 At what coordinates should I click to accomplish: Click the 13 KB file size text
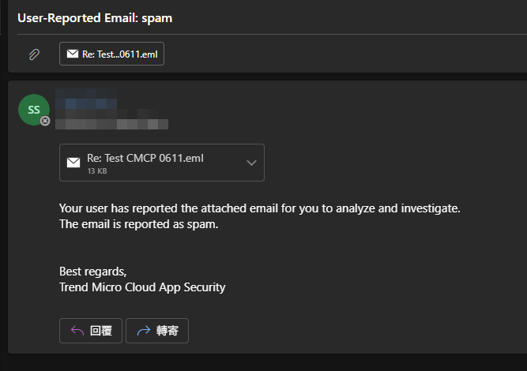coord(96,171)
